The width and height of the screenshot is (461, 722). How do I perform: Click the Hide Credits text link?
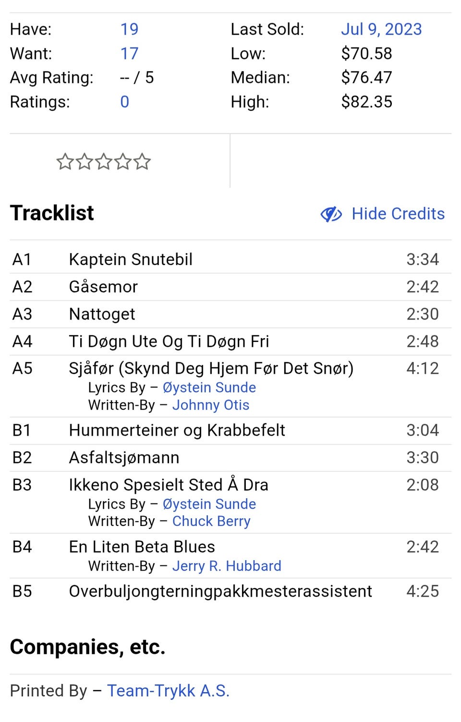pyautogui.click(x=398, y=214)
